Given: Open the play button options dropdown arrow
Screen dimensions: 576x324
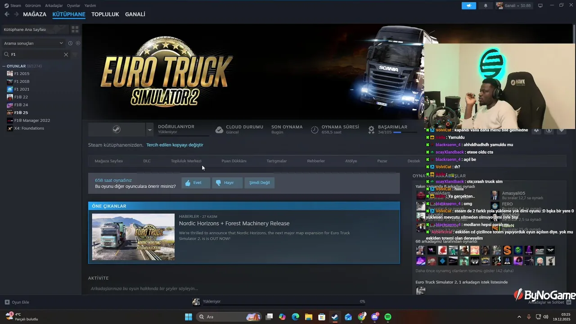Looking at the screenshot, I should click(x=150, y=130).
